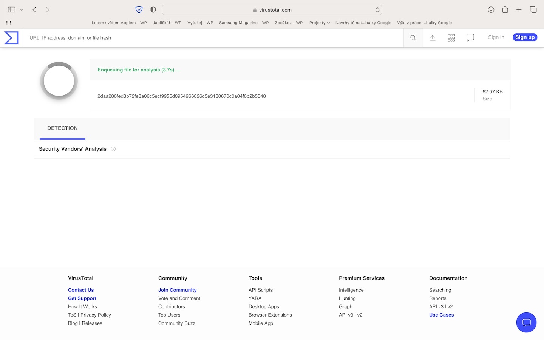Click the Security Vendors' Analysis info icon

113,149
